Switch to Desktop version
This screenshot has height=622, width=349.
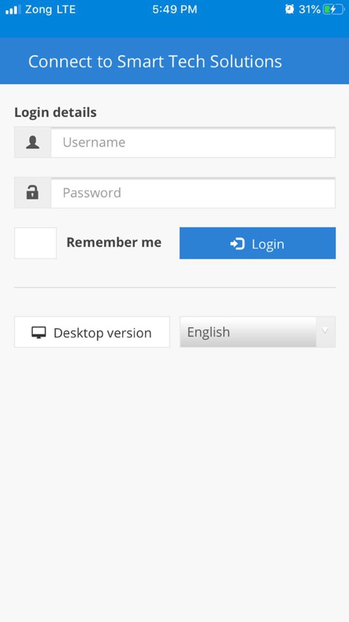[x=92, y=332]
